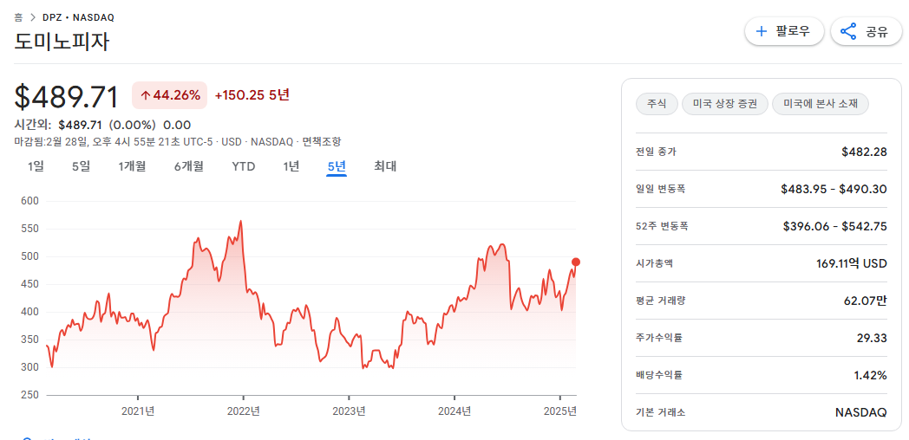Viewport: 909px width, 440px height.
Task: Click the $483.95 - $490.30 day range
Action: tap(834, 189)
